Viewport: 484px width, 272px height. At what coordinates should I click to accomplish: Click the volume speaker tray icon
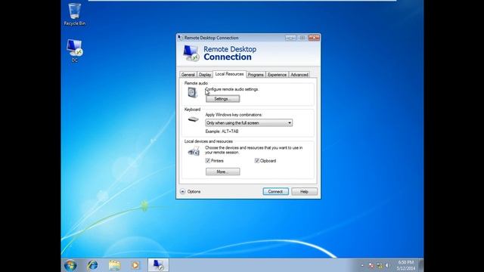(x=387, y=265)
